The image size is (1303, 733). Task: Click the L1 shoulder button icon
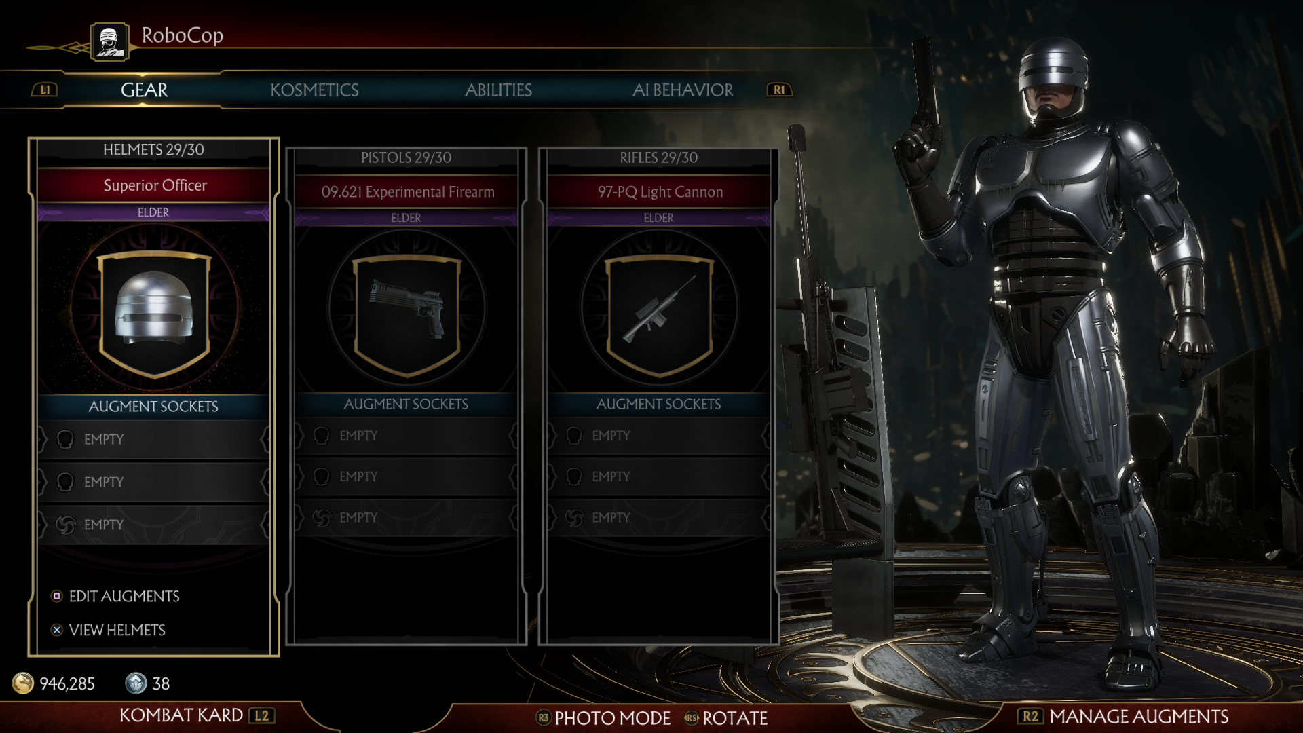(x=45, y=90)
